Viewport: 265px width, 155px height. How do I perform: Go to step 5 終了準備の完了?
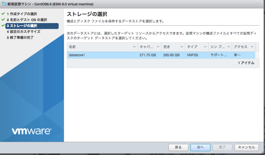20,38
